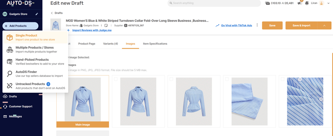Click the Hand-Picked Products icon
The height and width of the screenshot is (136, 333).
10,61
